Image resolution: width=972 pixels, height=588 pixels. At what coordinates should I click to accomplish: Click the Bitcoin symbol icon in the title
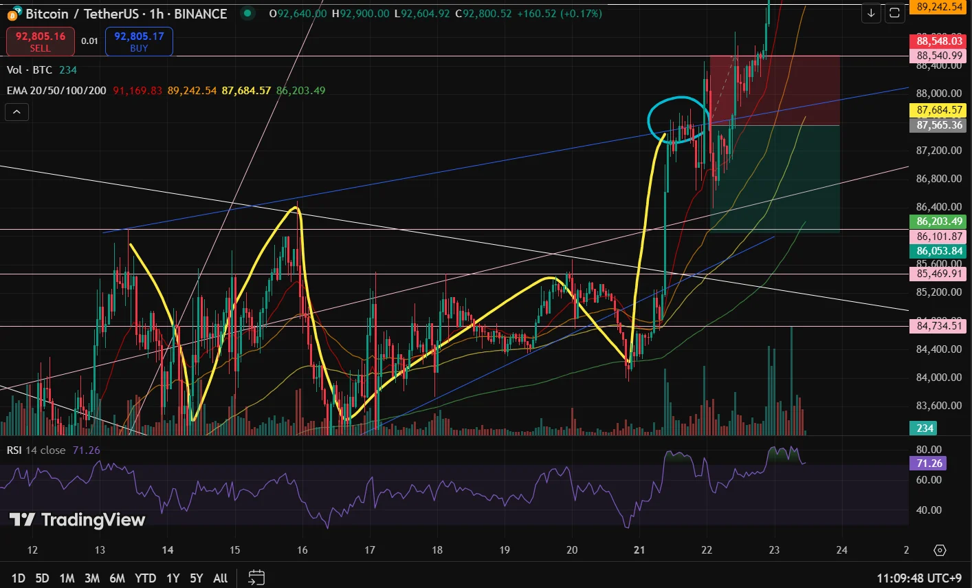click(x=14, y=14)
